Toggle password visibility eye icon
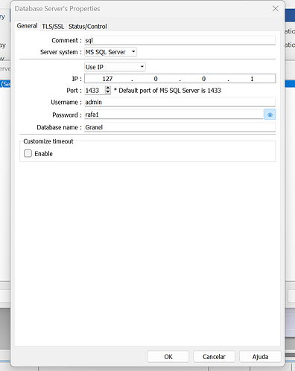Image resolution: width=295 pixels, height=371 pixels. pyautogui.click(x=270, y=114)
